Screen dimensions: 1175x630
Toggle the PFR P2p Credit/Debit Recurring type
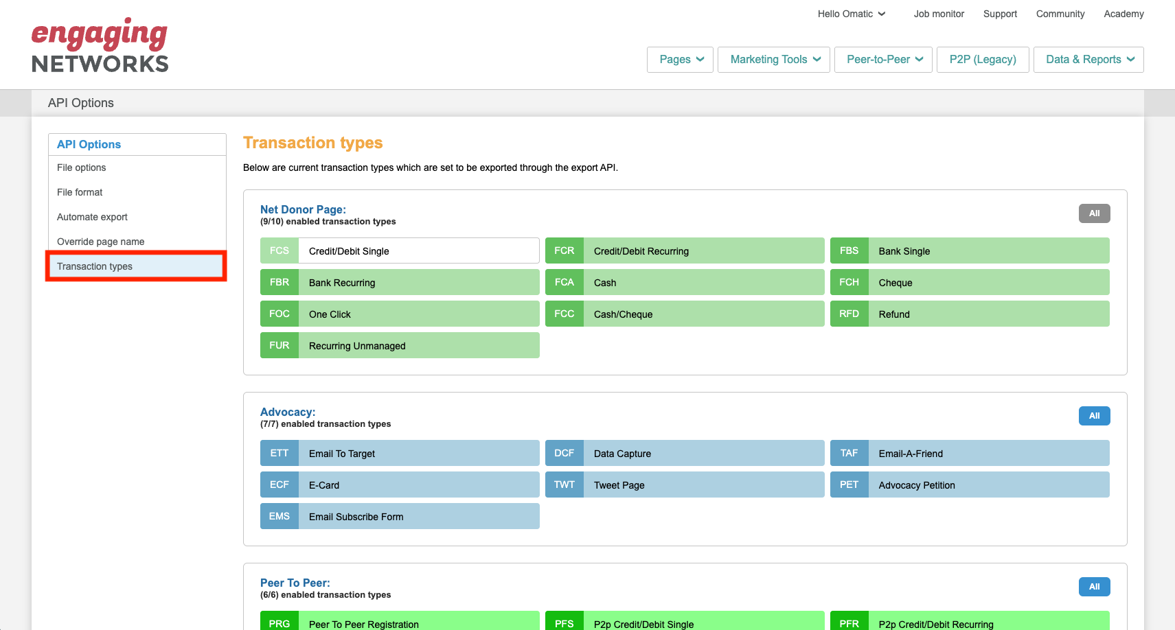pyautogui.click(x=970, y=621)
